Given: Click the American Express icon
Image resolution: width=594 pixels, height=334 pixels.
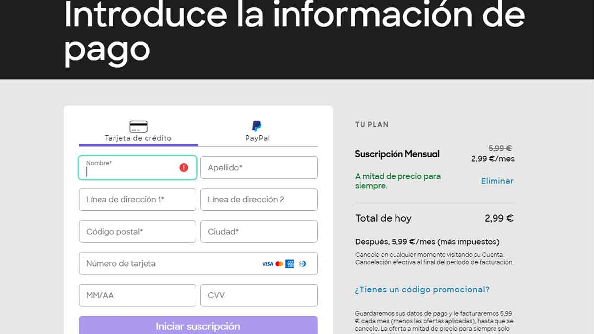Looking at the screenshot, I should click(x=290, y=263).
